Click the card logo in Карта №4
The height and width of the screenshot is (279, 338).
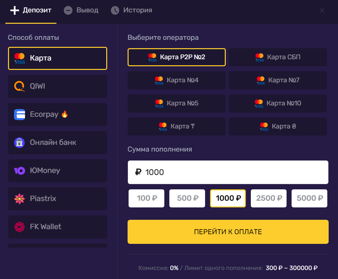coord(159,81)
